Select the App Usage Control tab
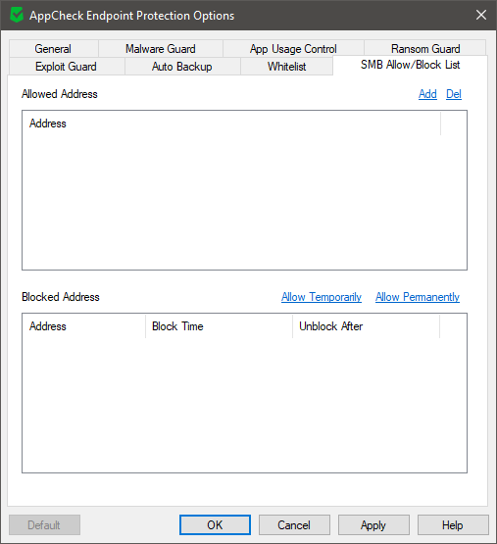Viewport: 497px width, 544px height. [293, 49]
